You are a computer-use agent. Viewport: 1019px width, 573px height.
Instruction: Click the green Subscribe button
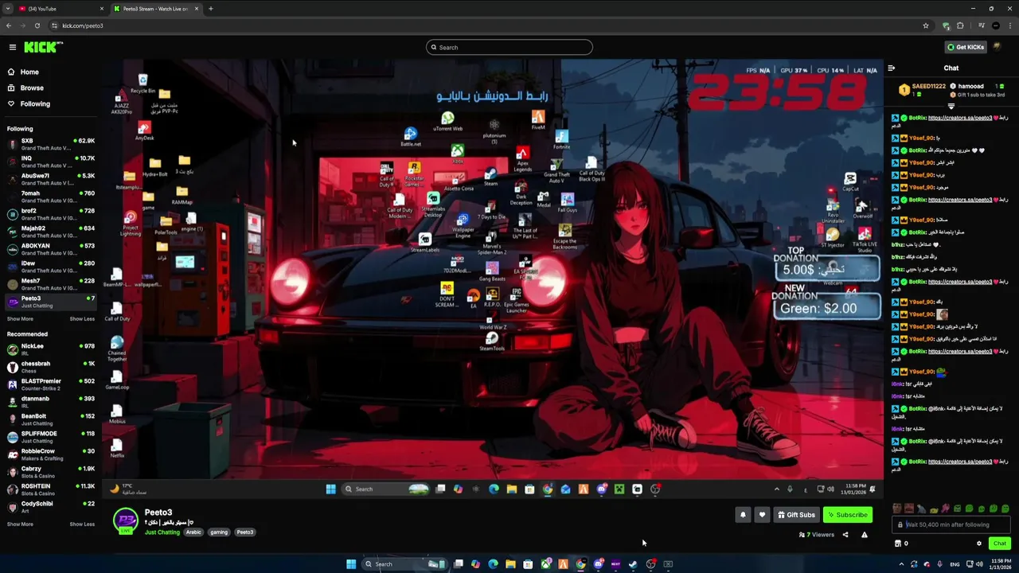pyautogui.click(x=847, y=515)
